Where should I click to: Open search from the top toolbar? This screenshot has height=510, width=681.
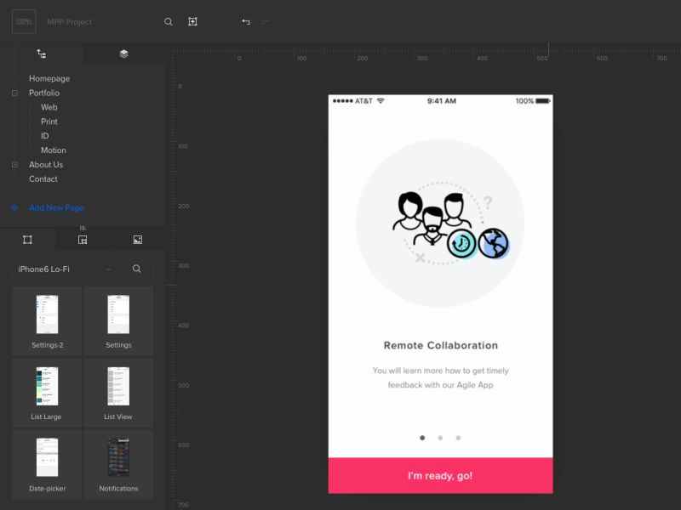click(x=168, y=21)
